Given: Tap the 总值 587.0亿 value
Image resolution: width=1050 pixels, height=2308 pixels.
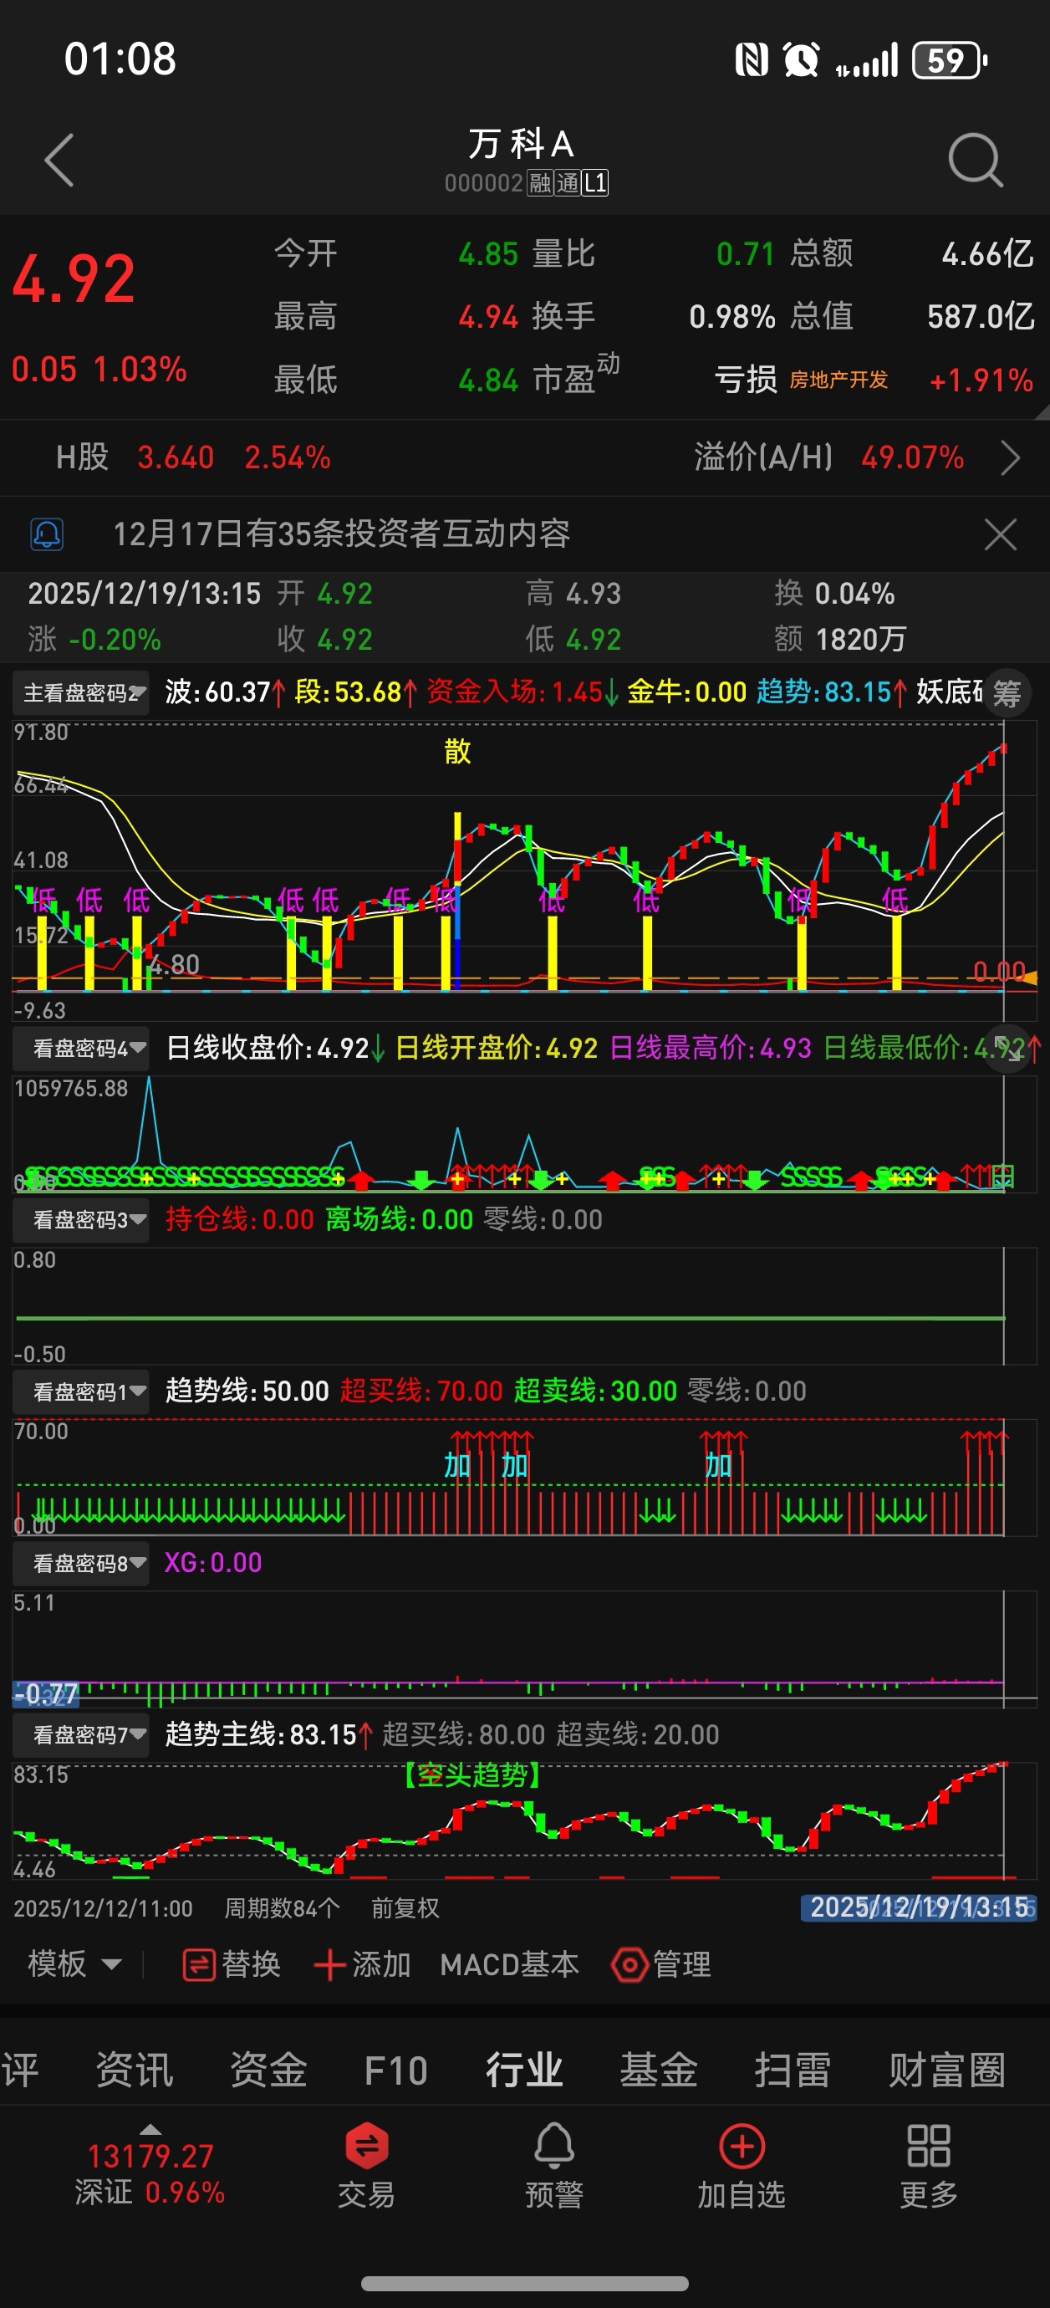Looking at the screenshot, I should click(x=980, y=316).
